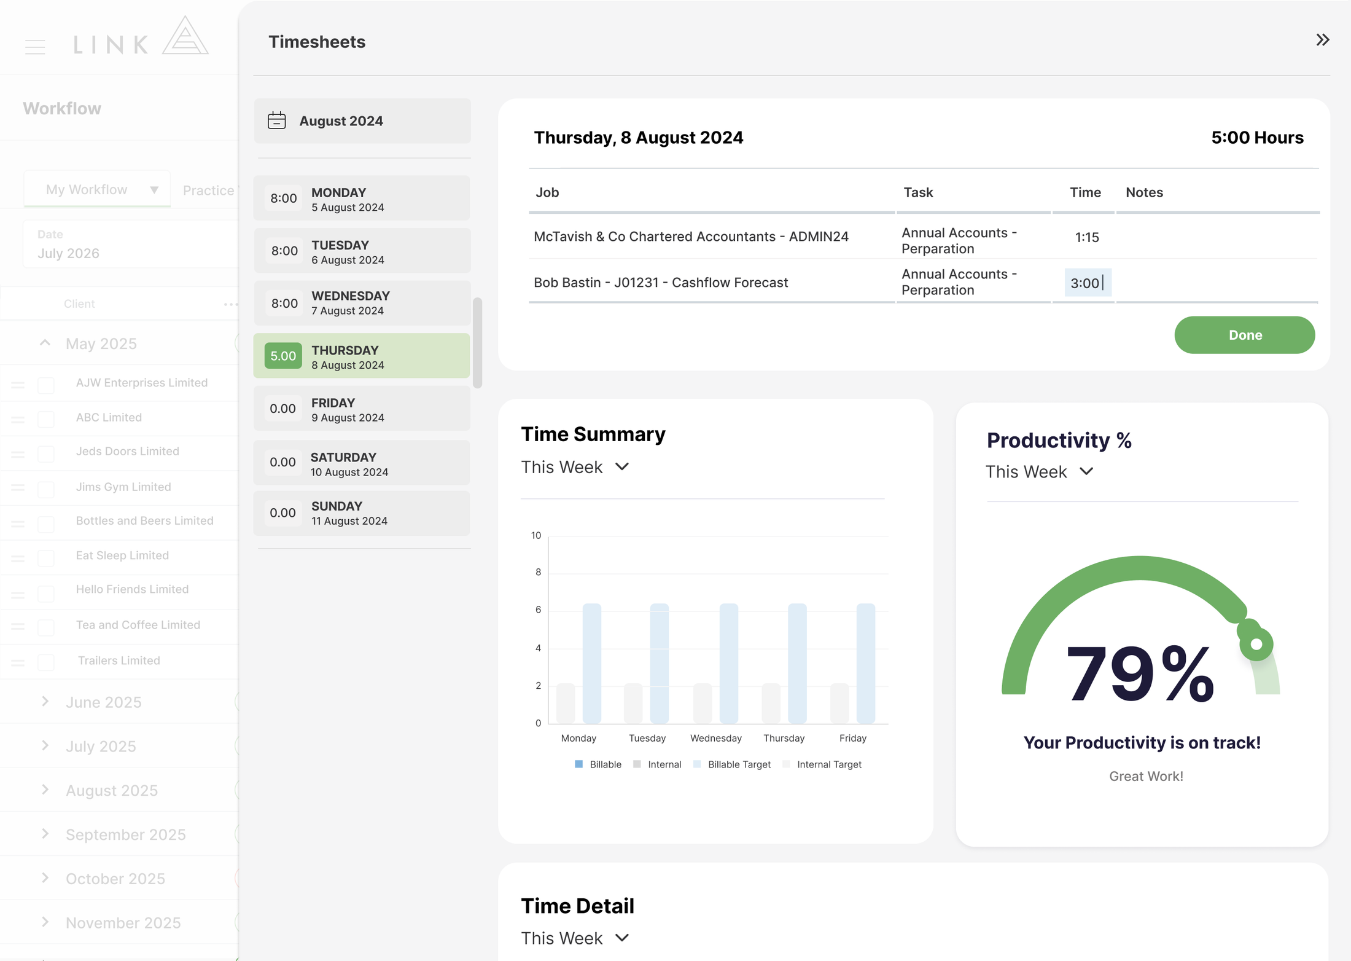
Task: Click the calendar icon beside August 2024
Action: [x=277, y=120]
